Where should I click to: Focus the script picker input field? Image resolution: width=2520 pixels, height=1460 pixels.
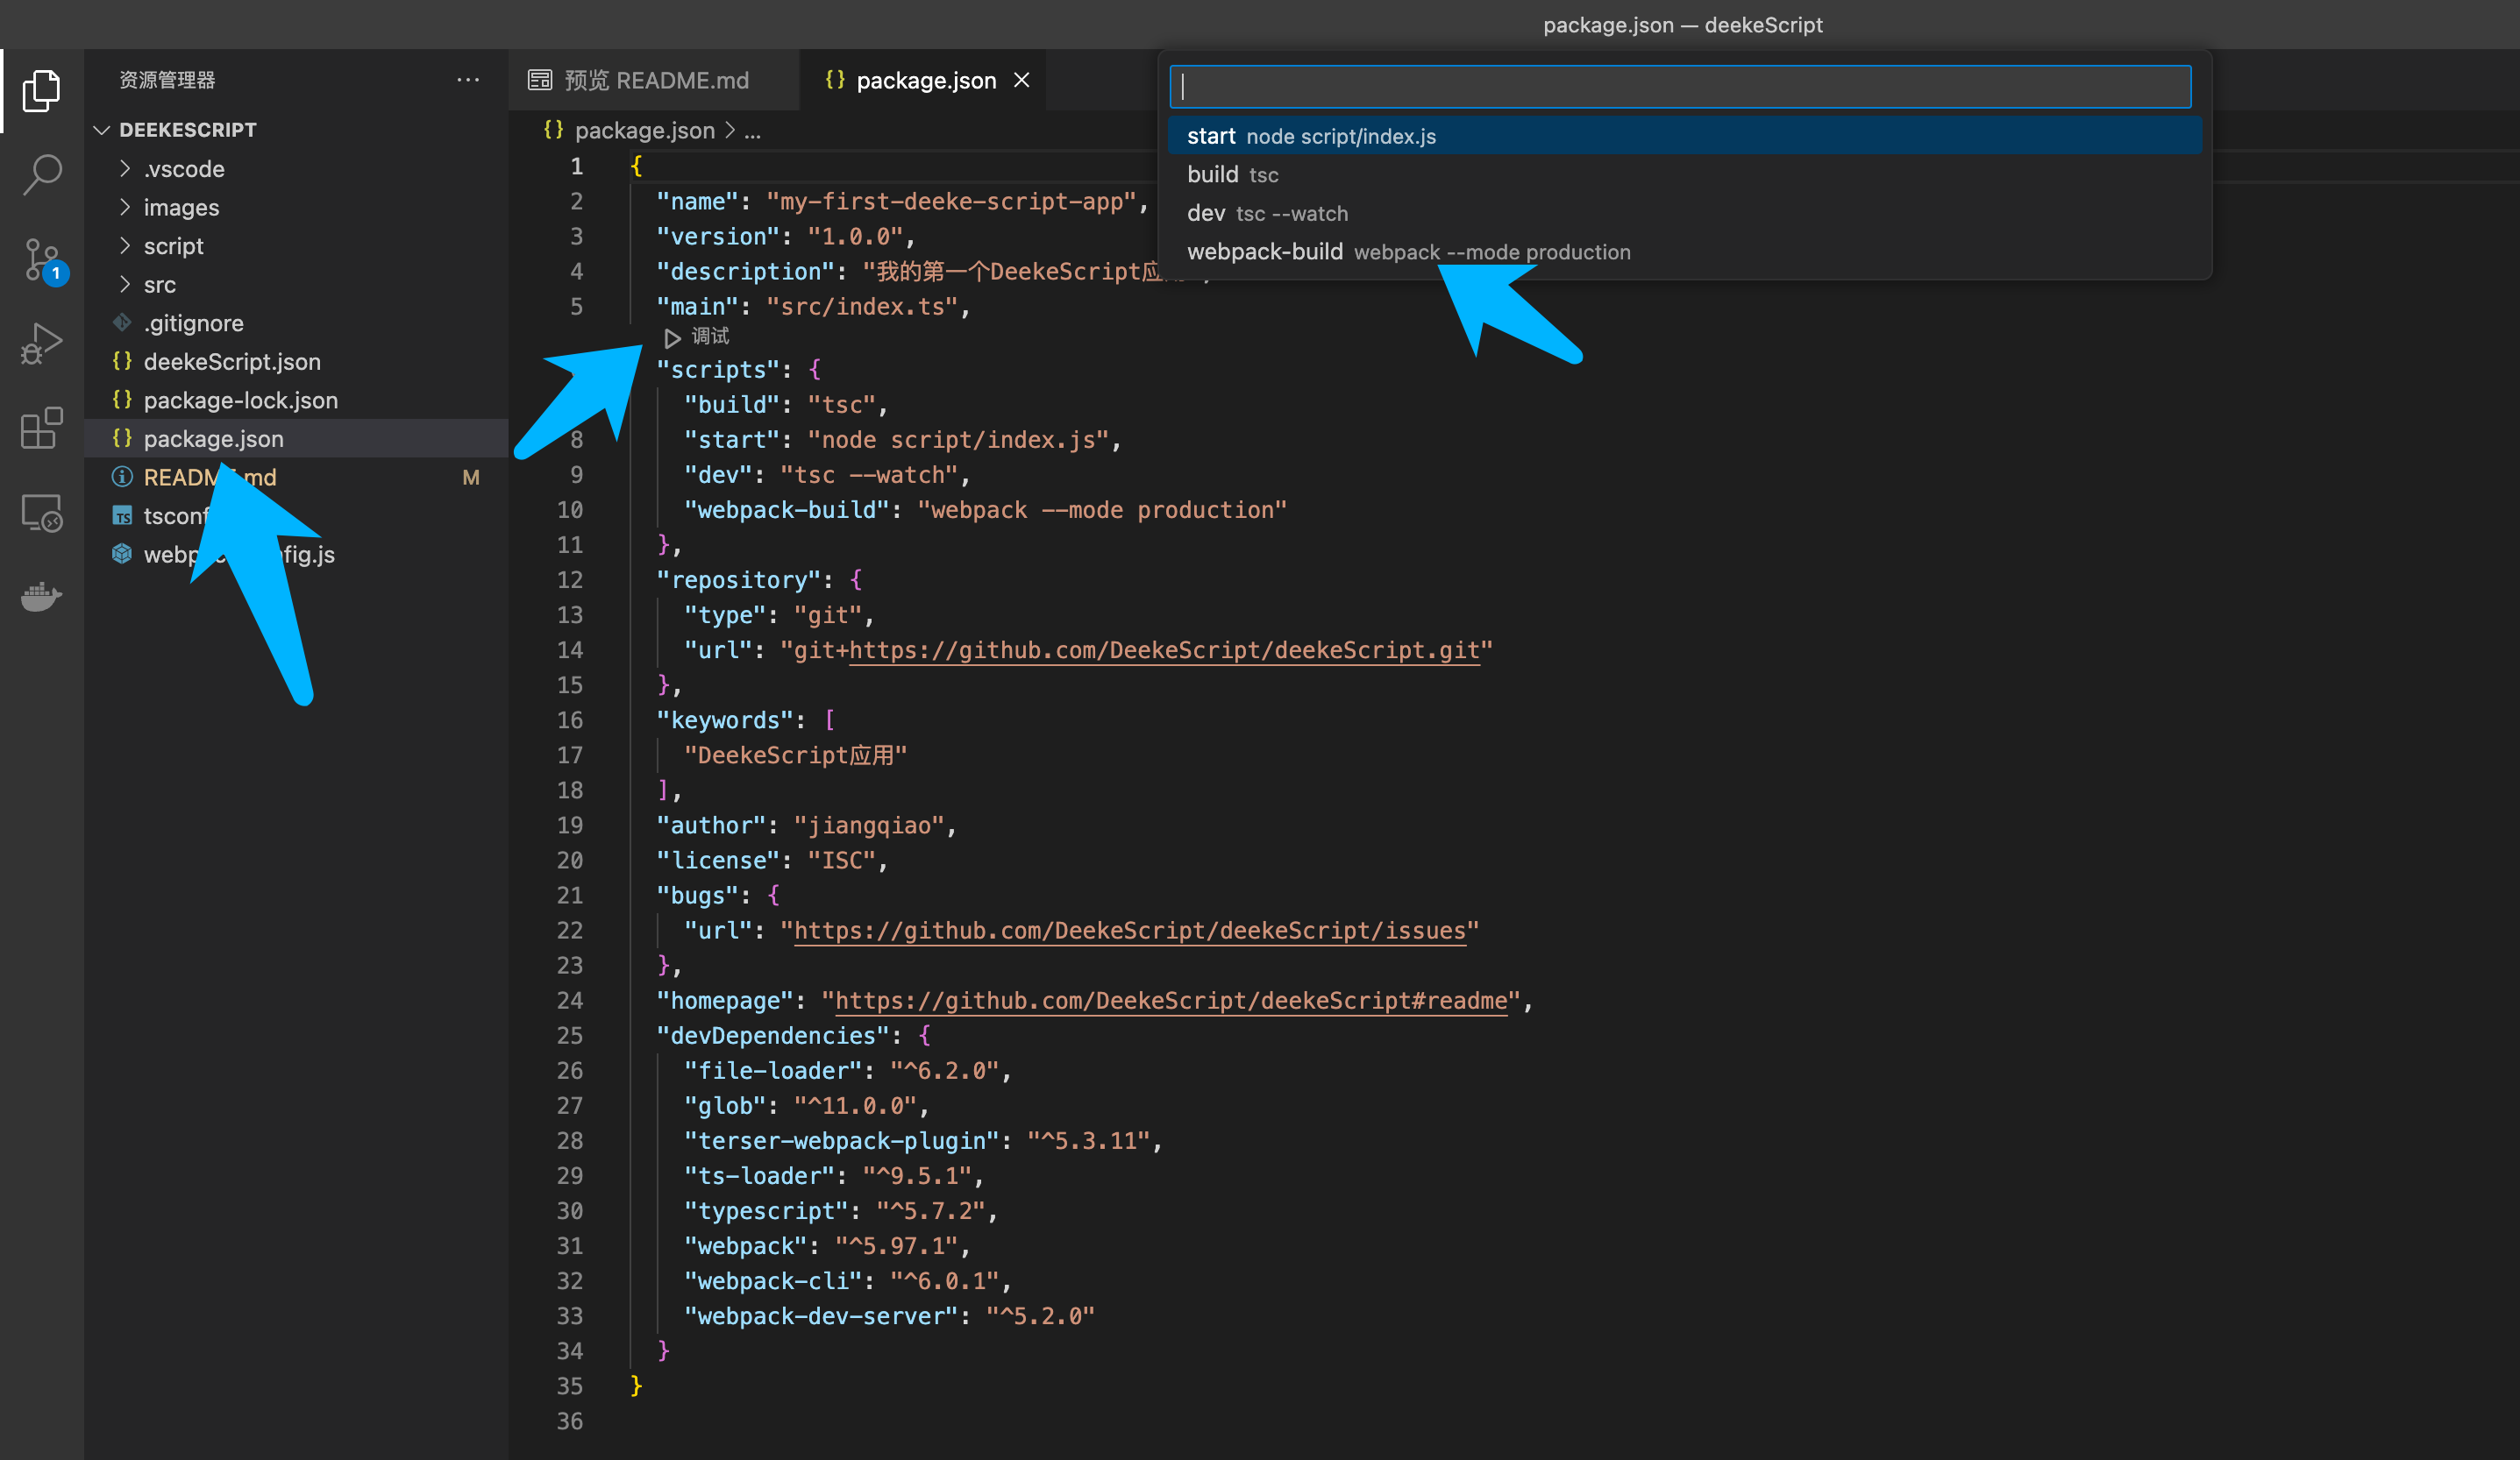(x=1680, y=87)
